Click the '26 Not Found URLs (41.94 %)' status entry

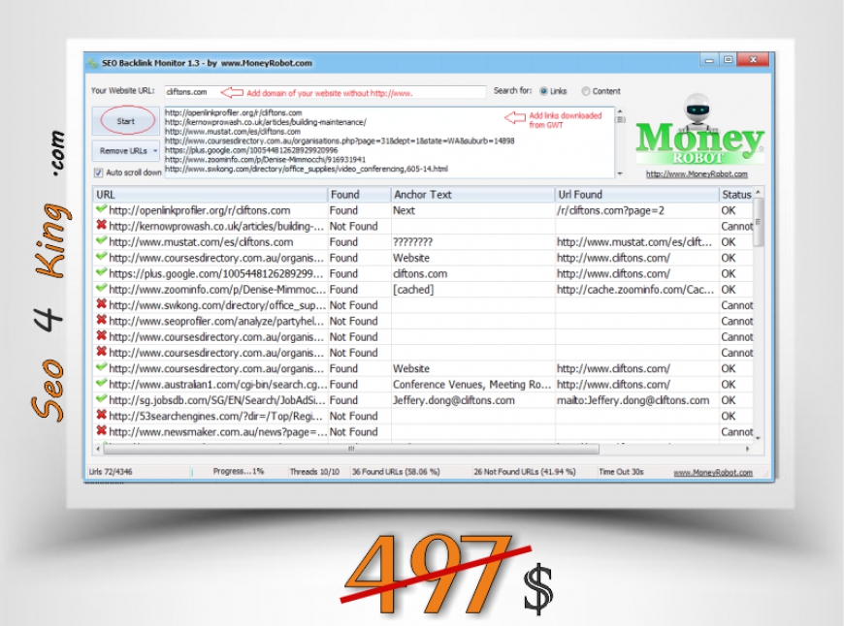[x=524, y=472]
